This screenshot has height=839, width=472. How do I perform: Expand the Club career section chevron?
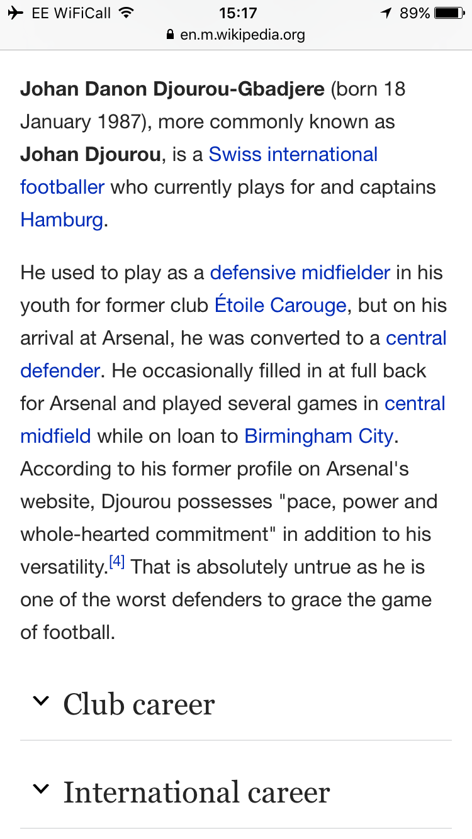pos(40,701)
